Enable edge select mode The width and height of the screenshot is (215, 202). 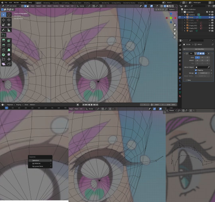[x=25, y=6]
